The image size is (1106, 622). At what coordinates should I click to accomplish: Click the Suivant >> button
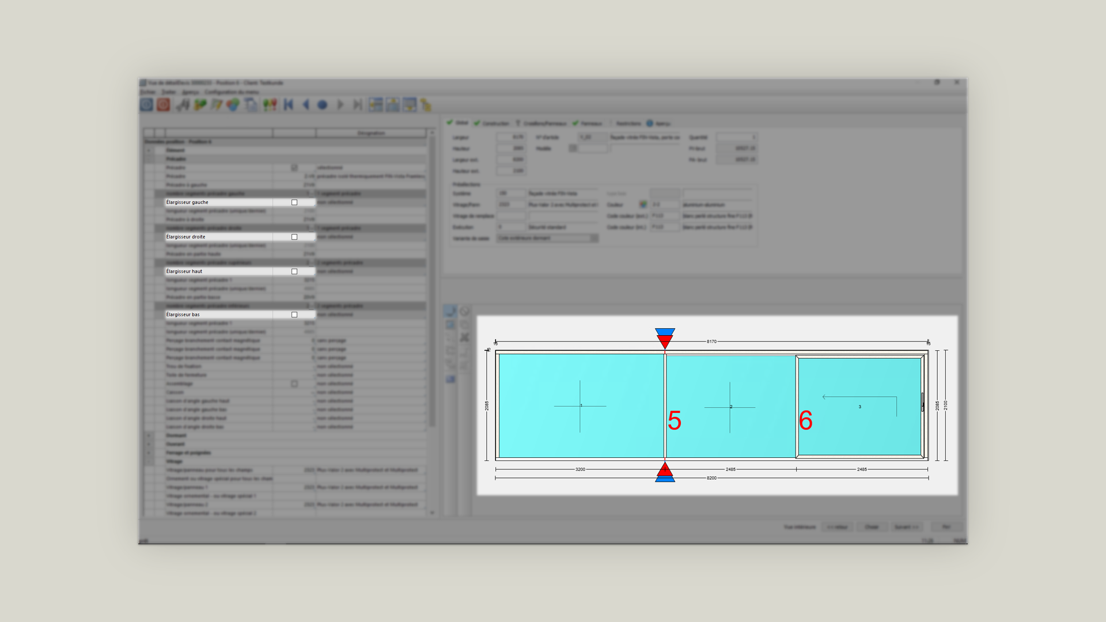(906, 527)
